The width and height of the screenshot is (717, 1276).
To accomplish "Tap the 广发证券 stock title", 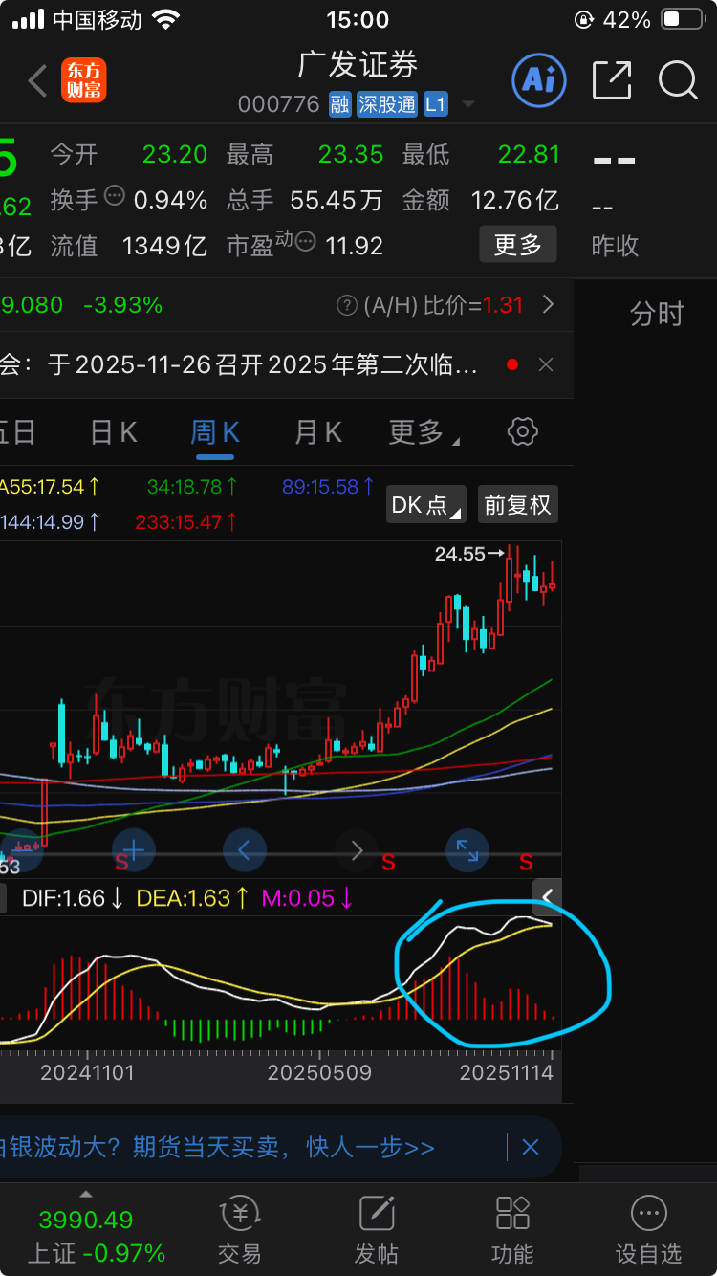I will 358,64.
